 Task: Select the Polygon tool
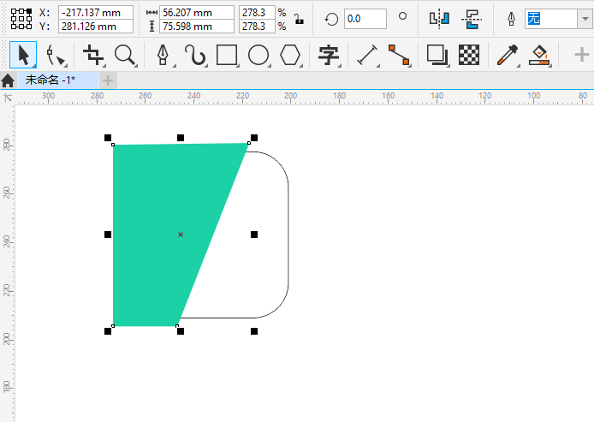(291, 56)
